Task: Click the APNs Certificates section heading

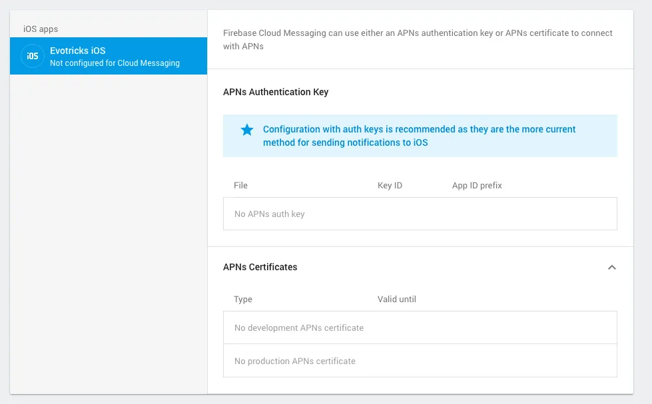Action: (x=260, y=268)
